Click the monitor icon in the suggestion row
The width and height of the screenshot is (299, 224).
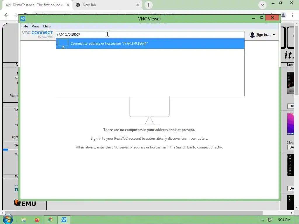[x=63, y=43]
